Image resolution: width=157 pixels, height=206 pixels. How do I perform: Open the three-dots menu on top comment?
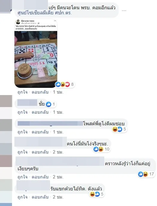[x=124, y=10]
